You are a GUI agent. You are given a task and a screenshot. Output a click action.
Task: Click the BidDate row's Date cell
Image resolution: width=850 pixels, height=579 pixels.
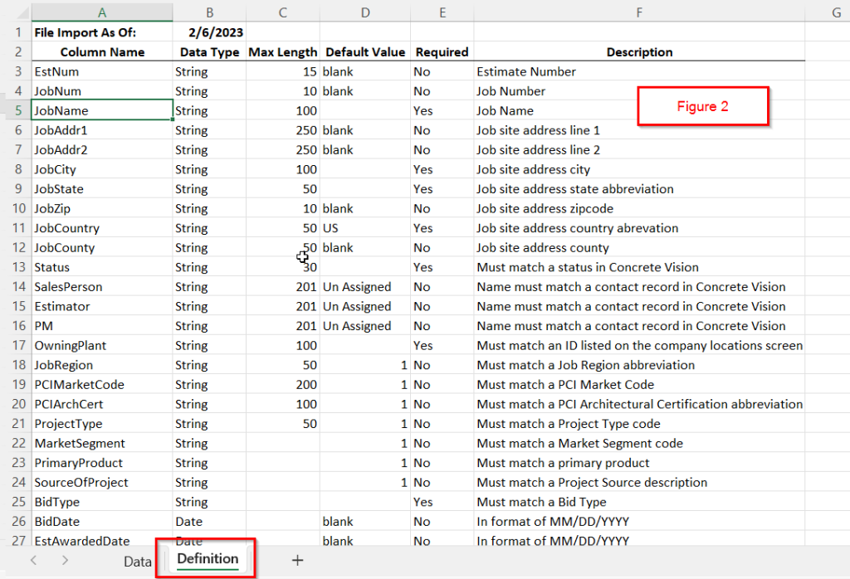[x=209, y=521]
